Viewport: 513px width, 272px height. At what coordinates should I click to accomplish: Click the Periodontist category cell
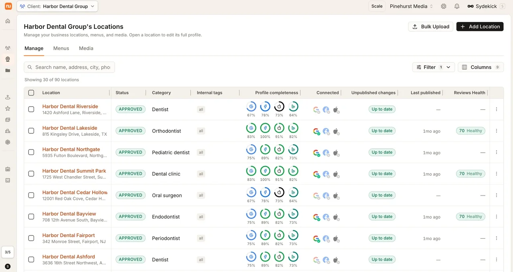pyautogui.click(x=166, y=238)
